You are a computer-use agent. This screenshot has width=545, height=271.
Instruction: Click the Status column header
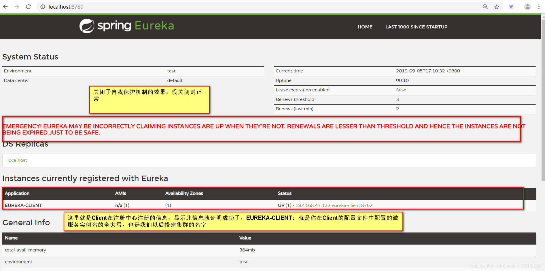[285, 193]
